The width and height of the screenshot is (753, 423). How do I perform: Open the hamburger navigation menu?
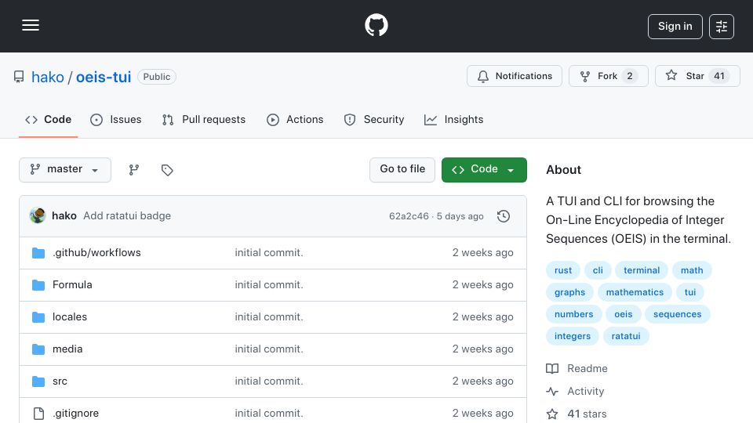(31, 25)
